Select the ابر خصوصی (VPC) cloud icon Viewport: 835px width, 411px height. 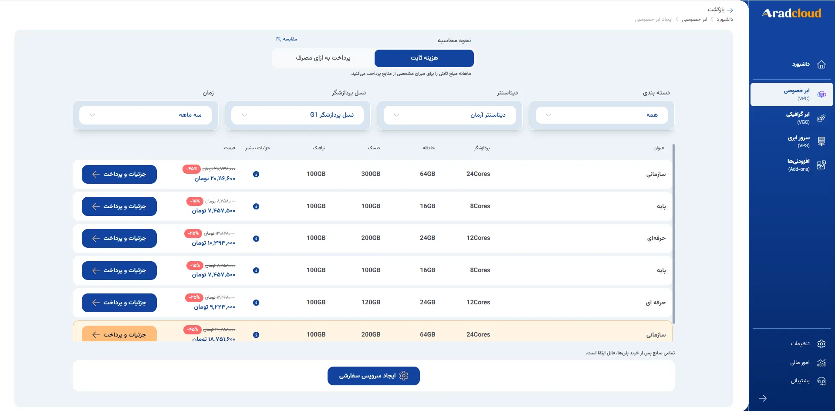(821, 94)
